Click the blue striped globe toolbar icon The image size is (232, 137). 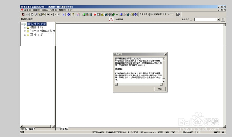coord(136,14)
